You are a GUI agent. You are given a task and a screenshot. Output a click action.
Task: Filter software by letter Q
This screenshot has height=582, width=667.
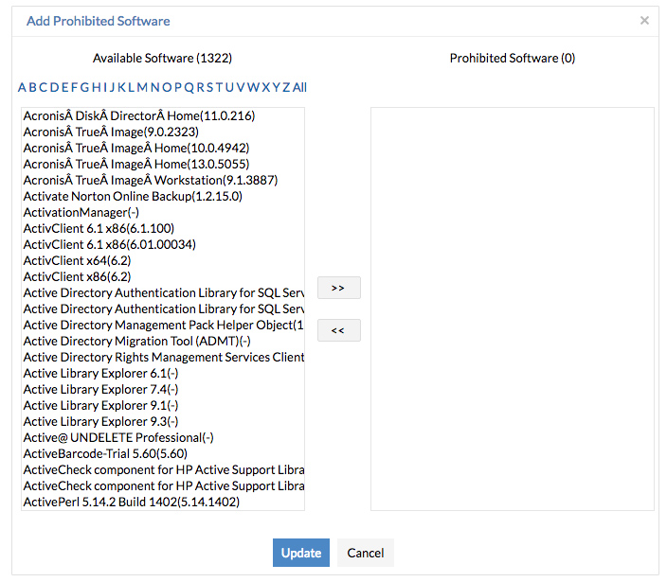pos(189,87)
